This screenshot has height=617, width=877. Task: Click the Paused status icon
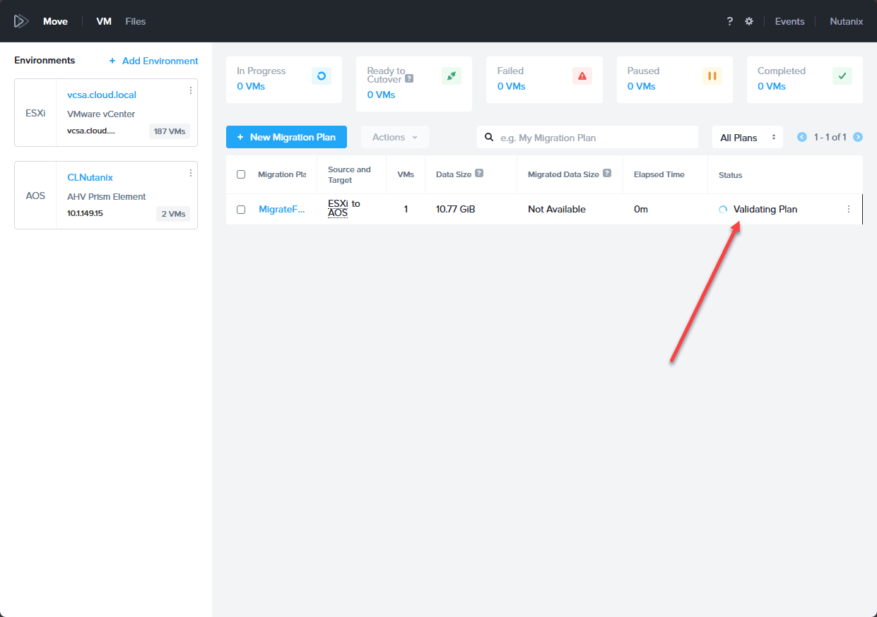tap(712, 76)
